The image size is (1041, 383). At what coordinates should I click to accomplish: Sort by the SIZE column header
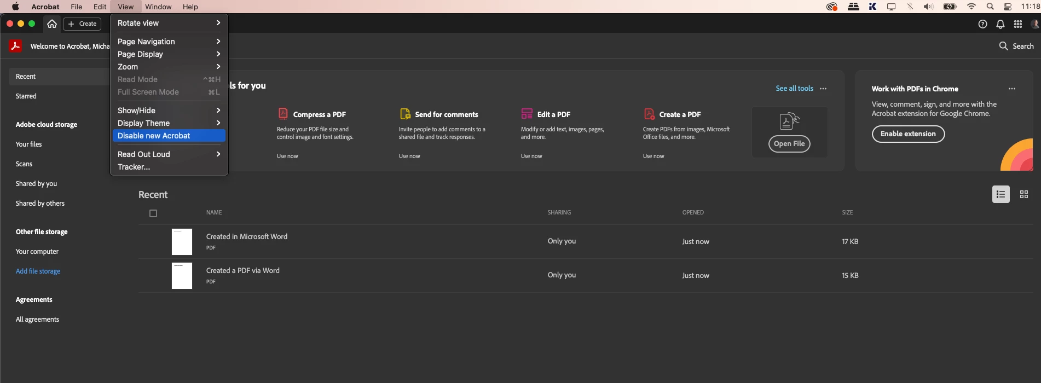[x=847, y=212]
